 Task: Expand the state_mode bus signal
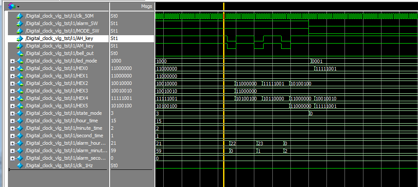12,114
